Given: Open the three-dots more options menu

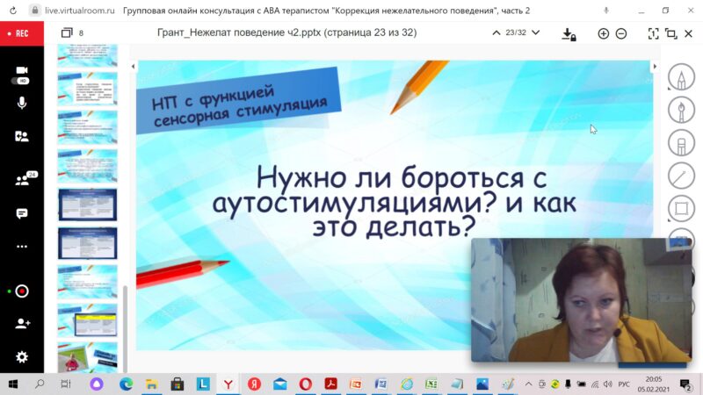Looking at the screenshot, I should (22, 247).
